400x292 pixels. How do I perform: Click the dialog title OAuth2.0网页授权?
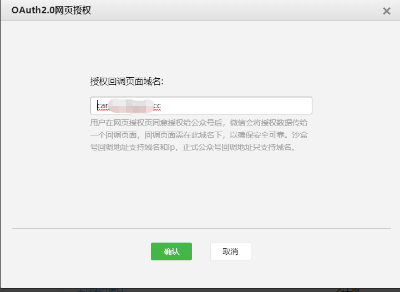[x=51, y=10]
